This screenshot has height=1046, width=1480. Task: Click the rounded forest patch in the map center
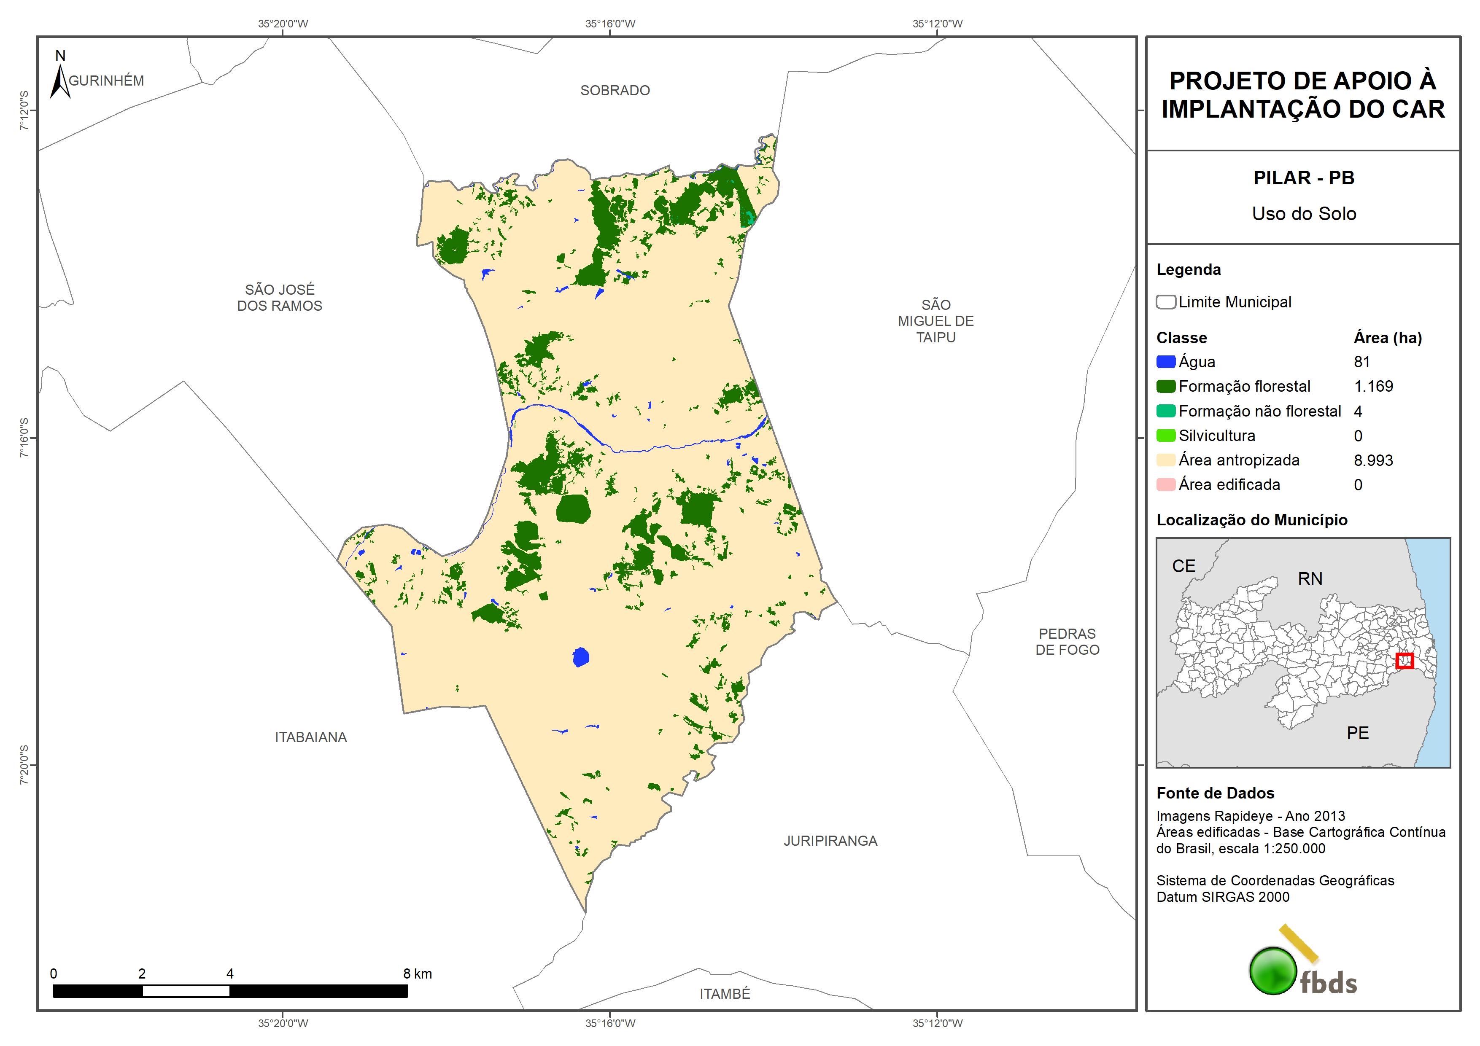(573, 509)
